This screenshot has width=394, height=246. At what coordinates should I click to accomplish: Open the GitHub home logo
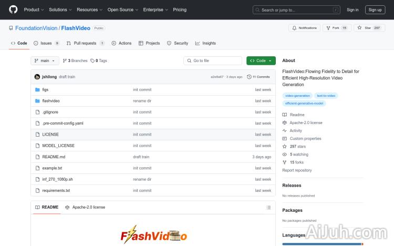(13, 9)
